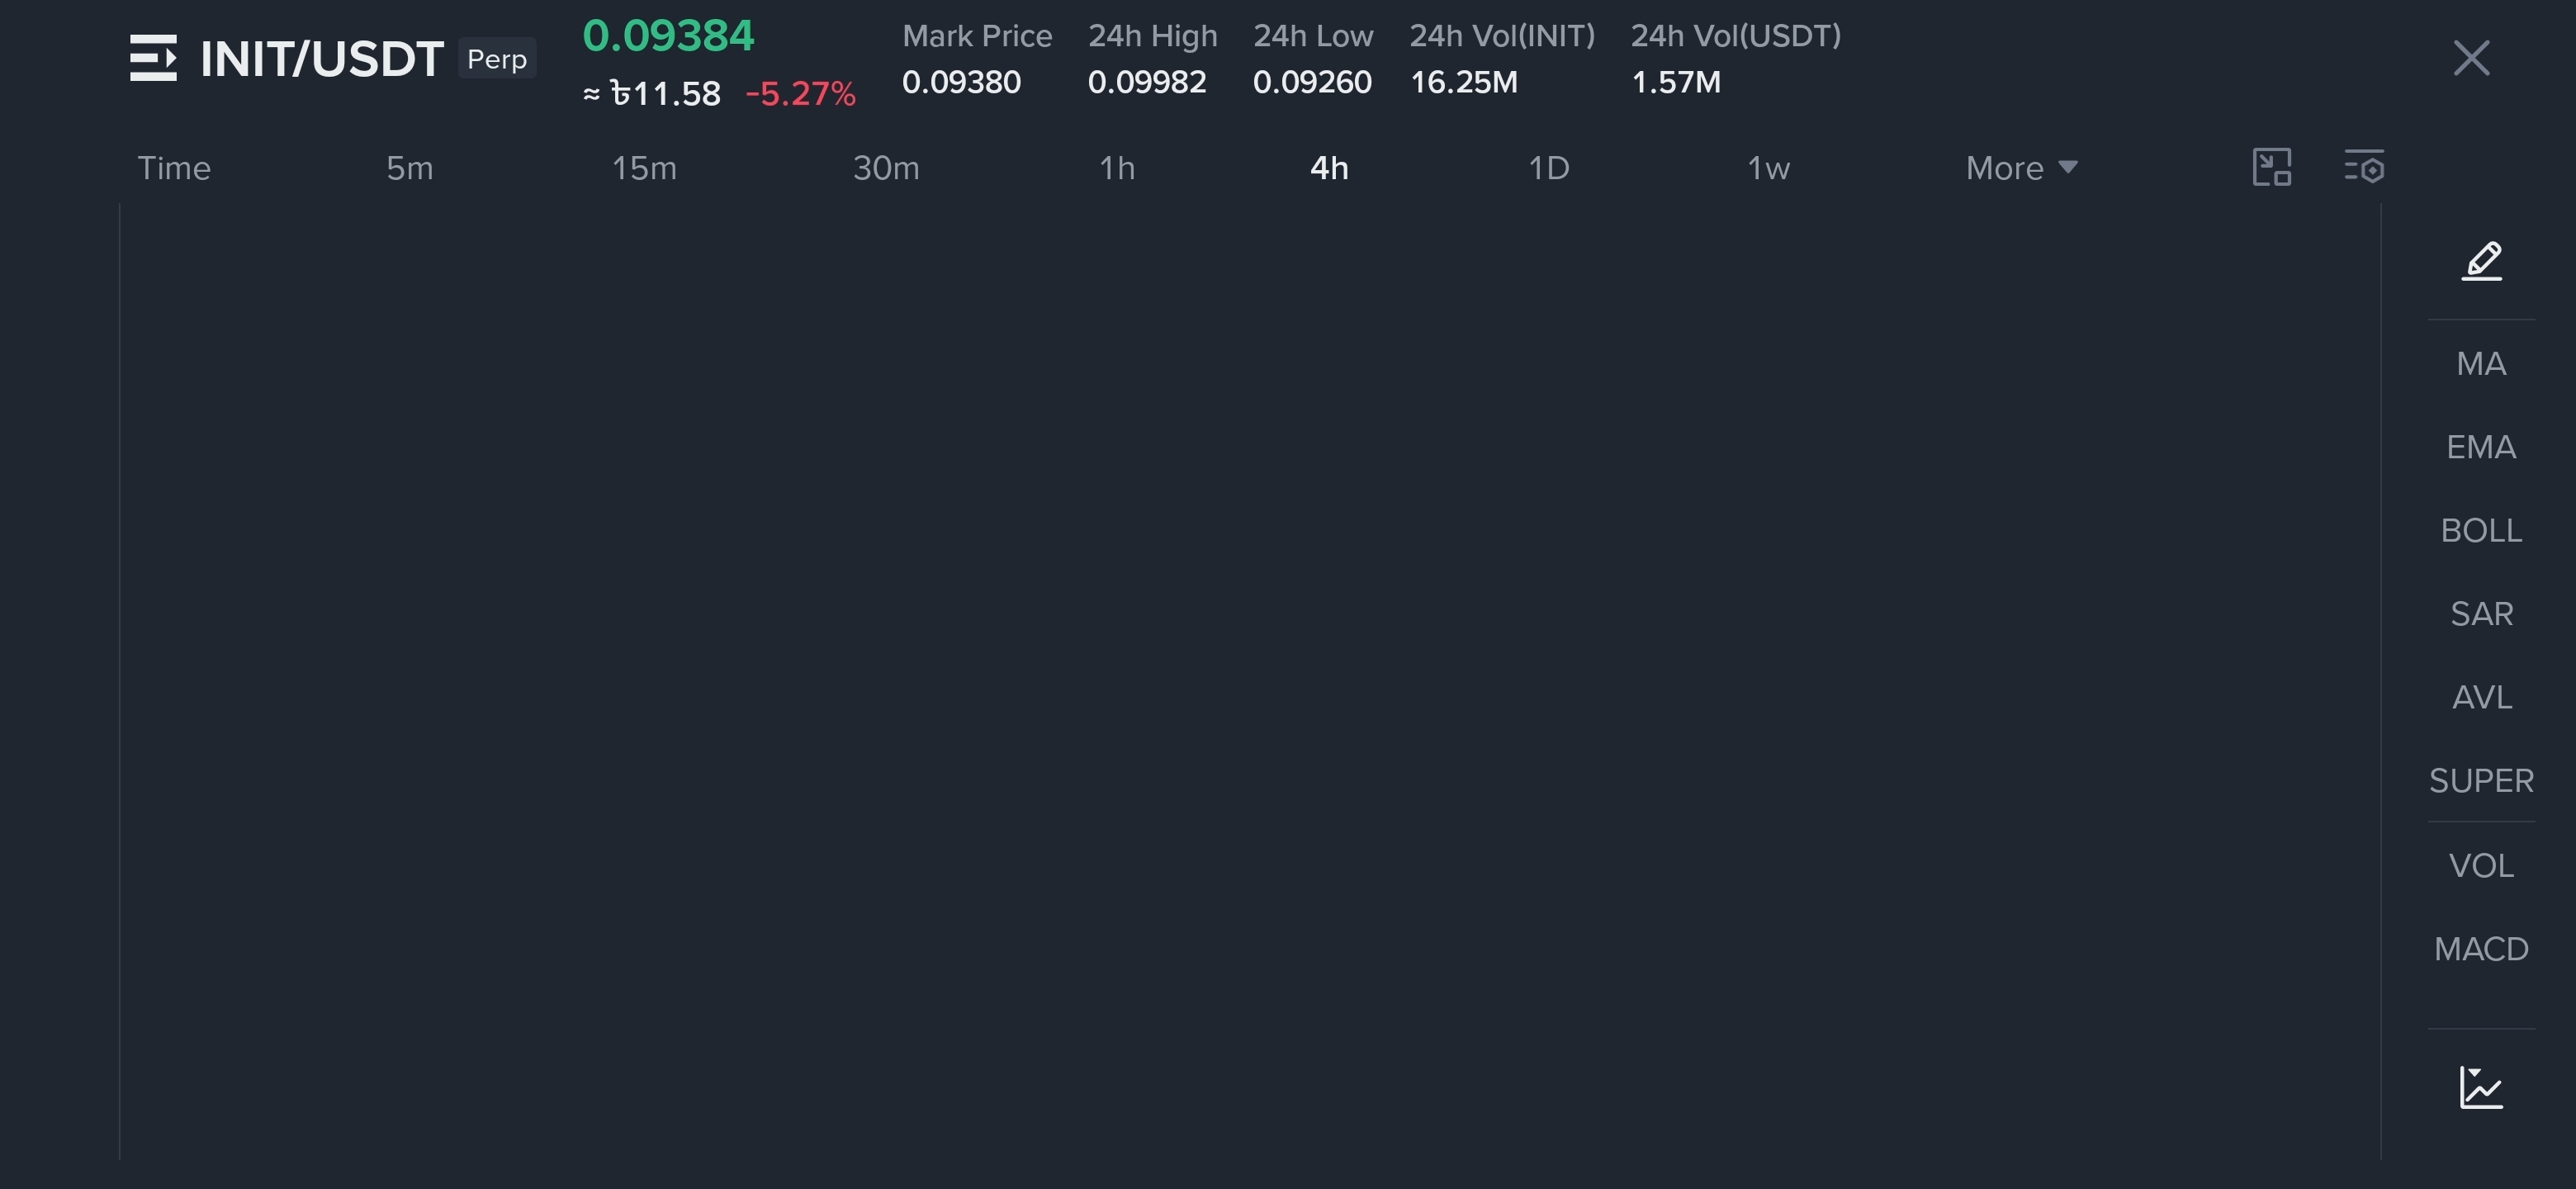This screenshot has height=1189, width=2576.
Task: Open the indicator chart icon at bottom
Action: tap(2481, 1087)
